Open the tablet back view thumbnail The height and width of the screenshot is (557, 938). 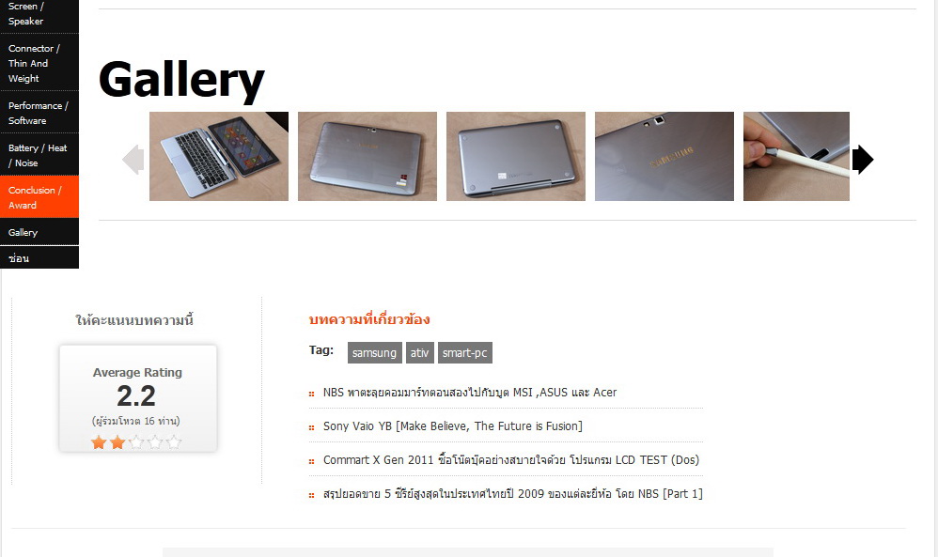click(x=367, y=156)
